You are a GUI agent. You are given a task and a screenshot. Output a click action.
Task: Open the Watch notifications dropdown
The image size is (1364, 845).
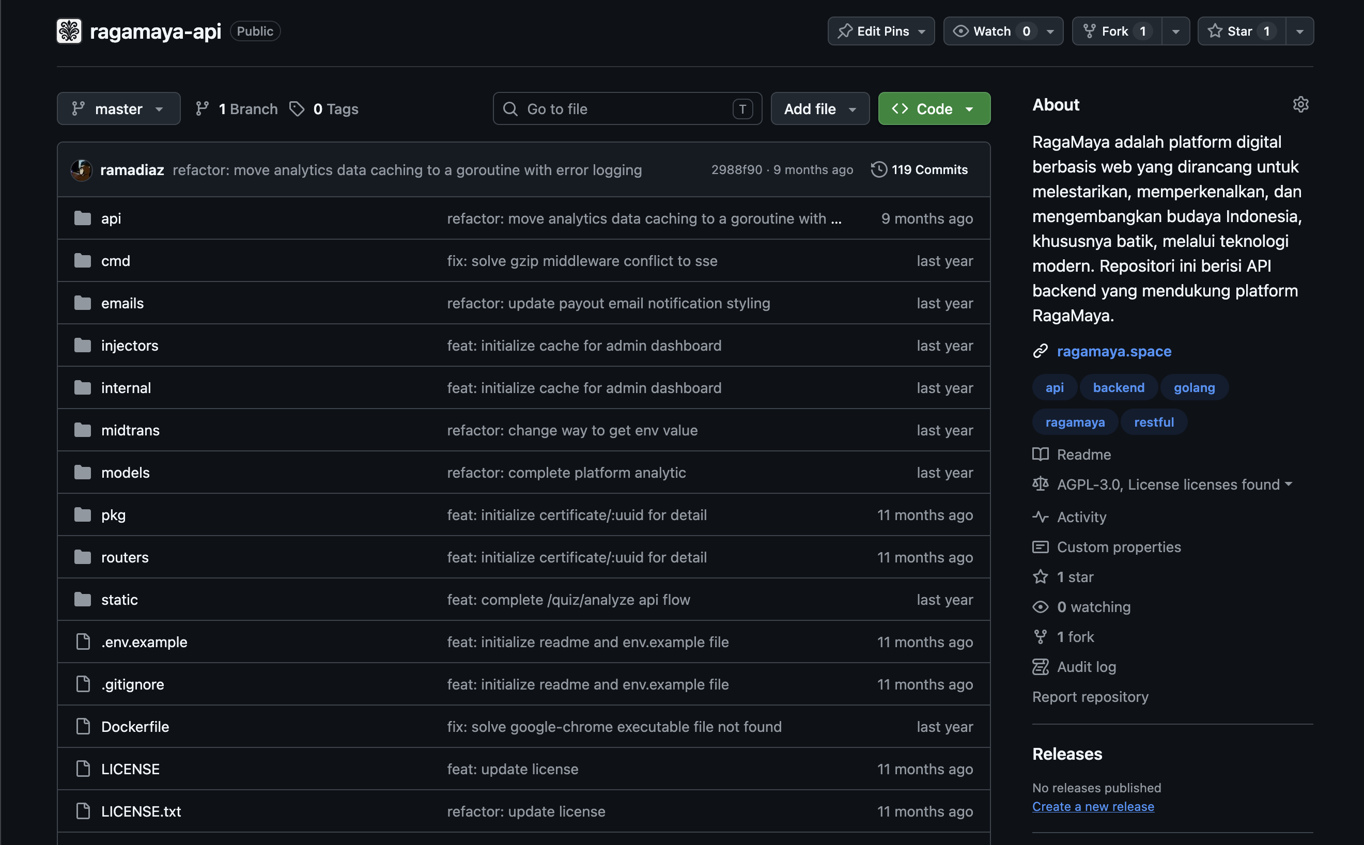[x=1003, y=31]
